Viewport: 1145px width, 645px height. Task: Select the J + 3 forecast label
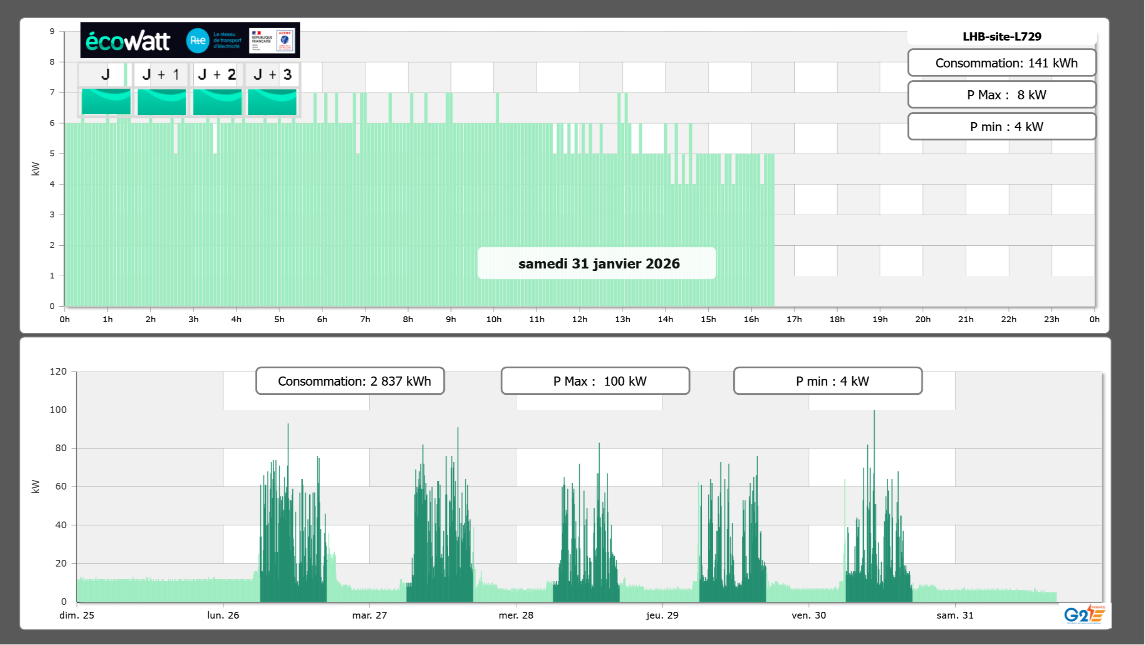pos(272,74)
